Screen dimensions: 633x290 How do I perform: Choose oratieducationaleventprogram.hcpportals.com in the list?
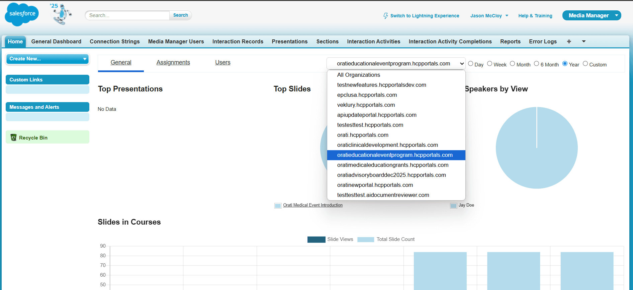396,155
